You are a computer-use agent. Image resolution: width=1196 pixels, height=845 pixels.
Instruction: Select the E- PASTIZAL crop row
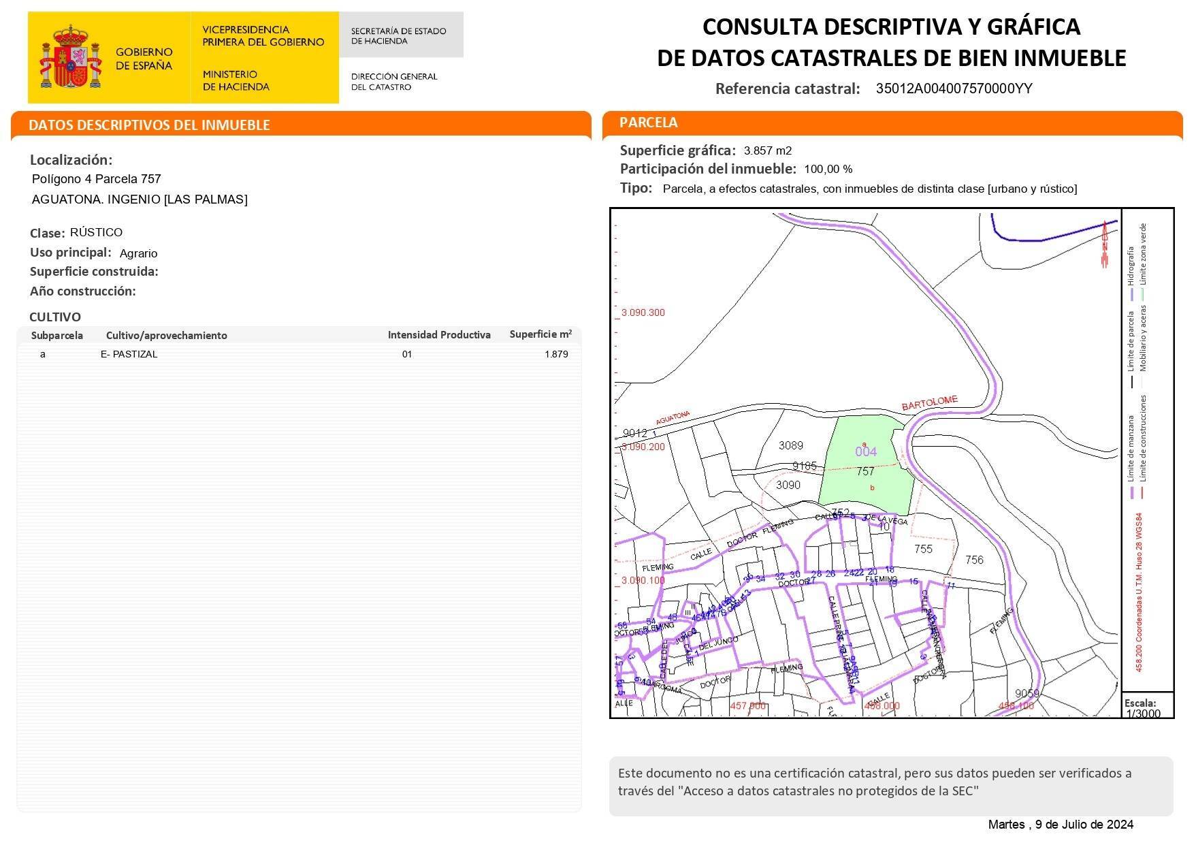(x=129, y=354)
